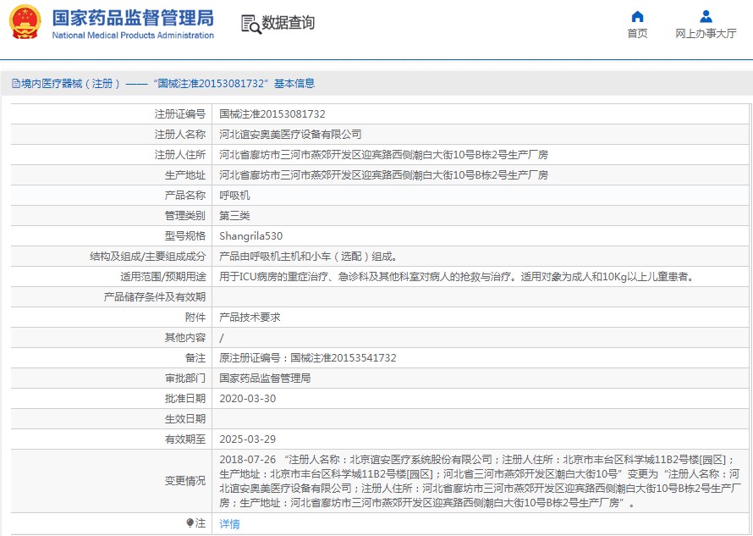Select approval date 2020-03-30

(x=248, y=399)
